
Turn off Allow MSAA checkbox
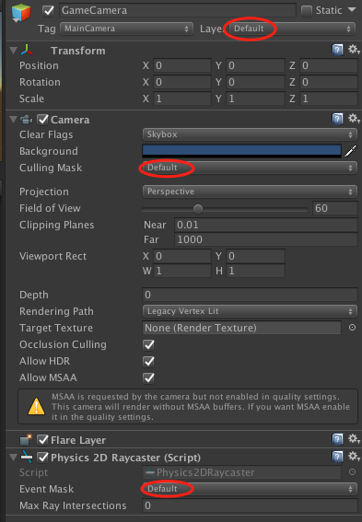148,377
